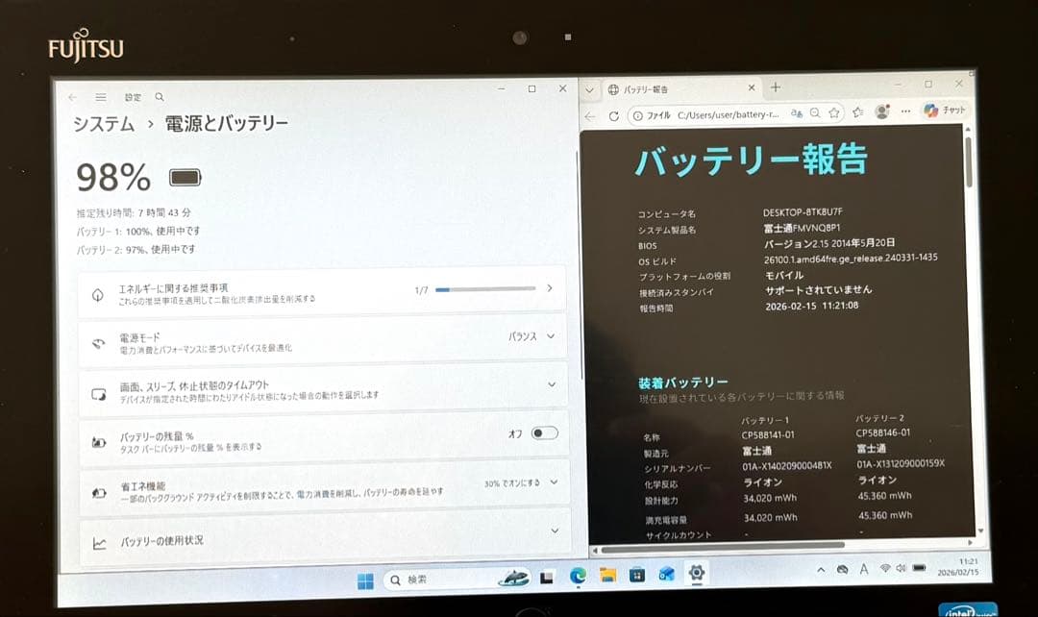The width and height of the screenshot is (1038, 617).
Task: Click the 推定残り時間: 7 時間 43 分 text
Action: point(134,213)
